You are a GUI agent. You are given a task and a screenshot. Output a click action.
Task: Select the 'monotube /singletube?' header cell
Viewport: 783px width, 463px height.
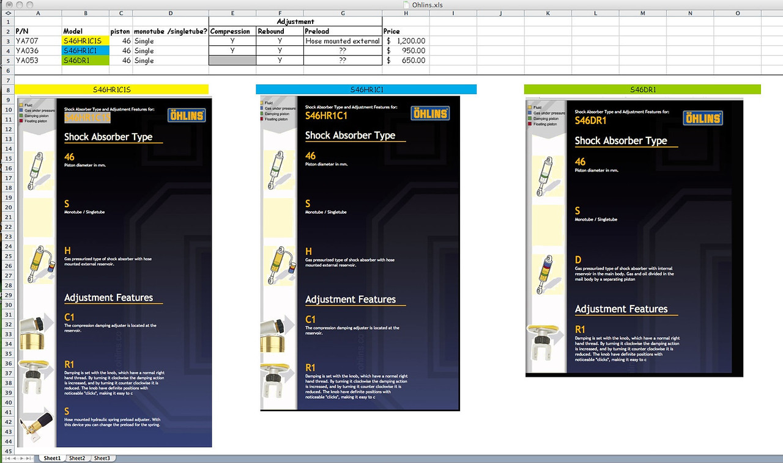171,31
